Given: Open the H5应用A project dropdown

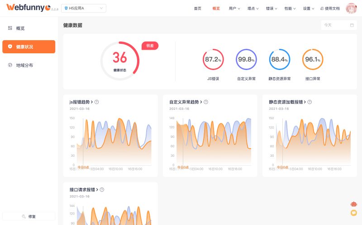Looking at the screenshot, I should 84,8.
